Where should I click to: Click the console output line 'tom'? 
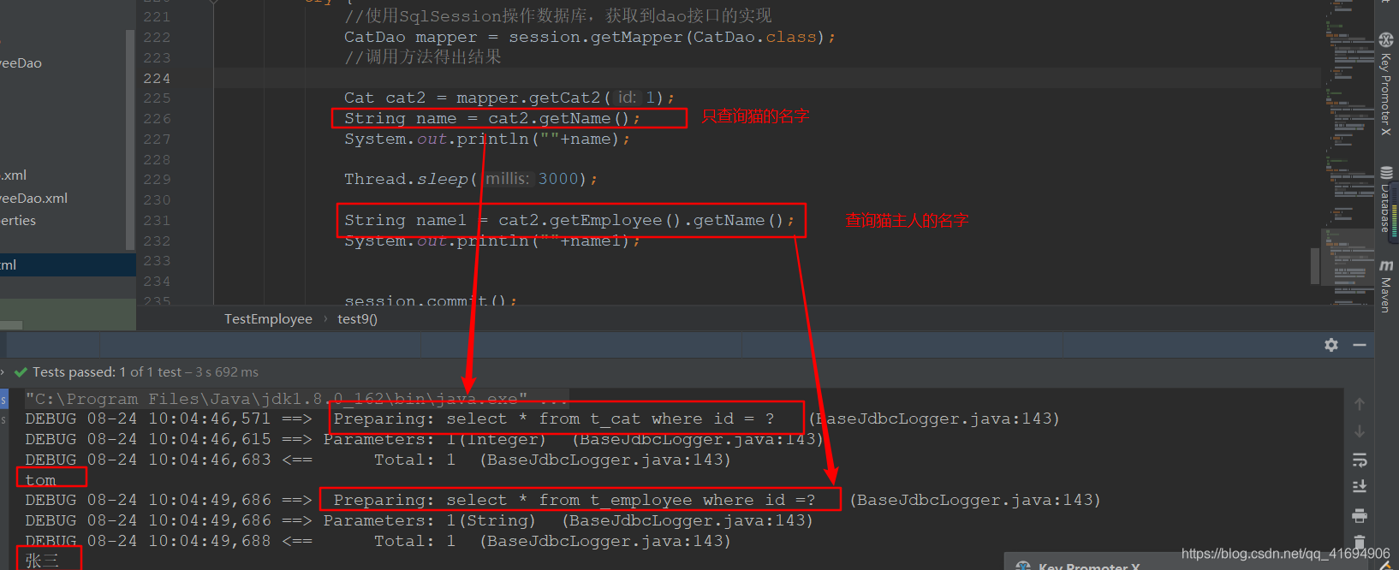click(40, 480)
